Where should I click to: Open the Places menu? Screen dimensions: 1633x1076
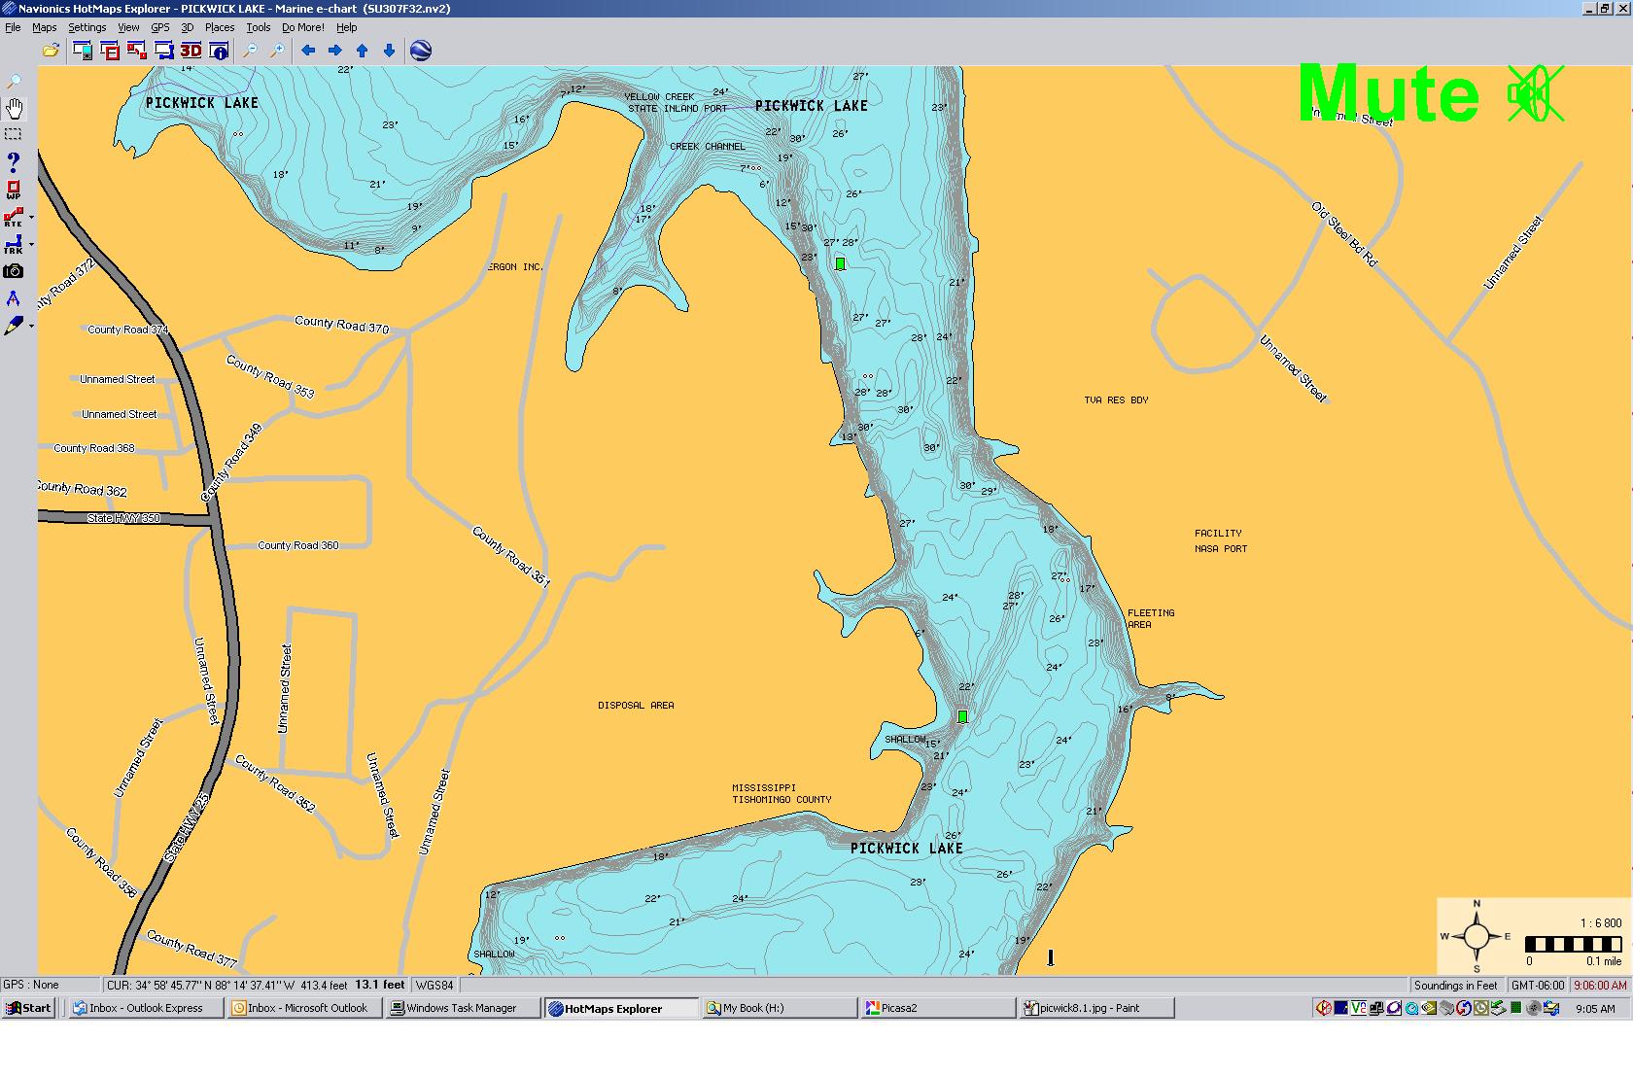click(219, 27)
